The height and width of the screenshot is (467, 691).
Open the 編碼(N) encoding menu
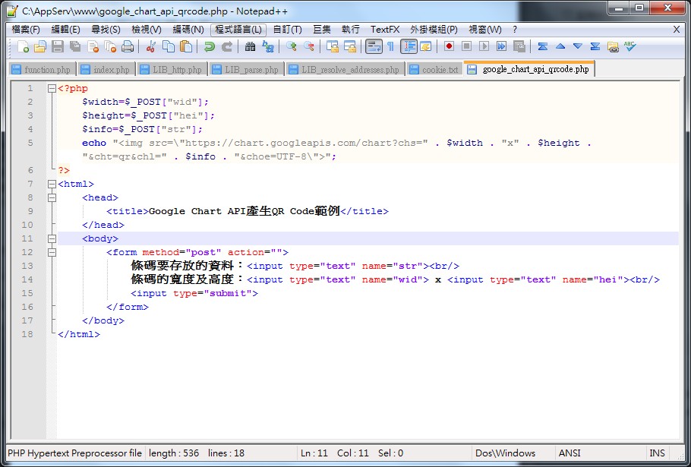tap(188, 30)
